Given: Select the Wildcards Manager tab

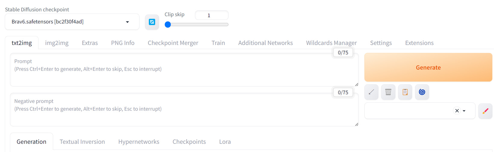Looking at the screenshot, I should tap(331, 43).
